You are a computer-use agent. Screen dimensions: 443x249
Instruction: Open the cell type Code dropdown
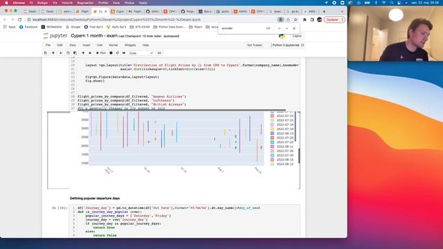(141, 53)
